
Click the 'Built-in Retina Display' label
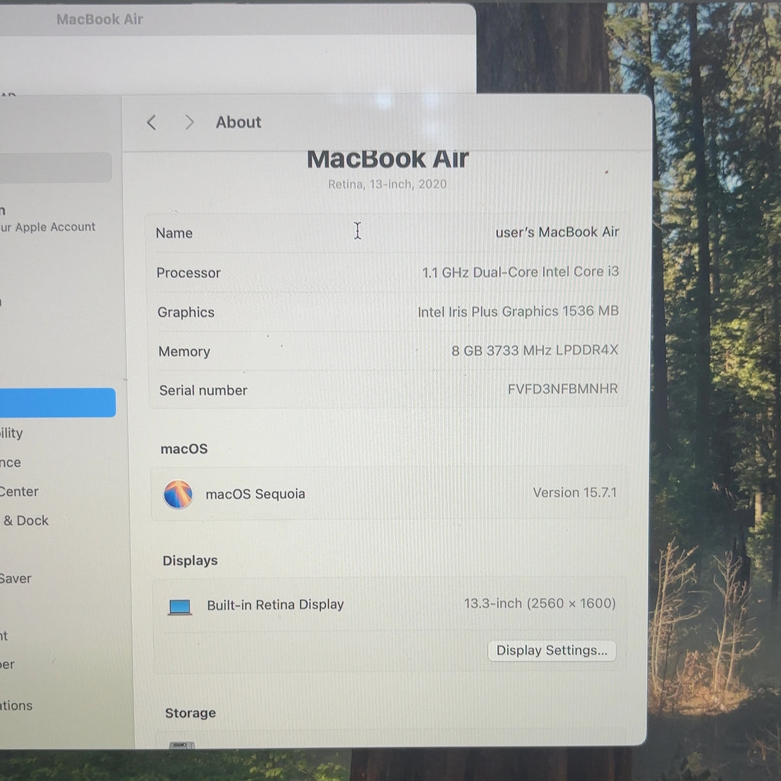pos(275,605)
